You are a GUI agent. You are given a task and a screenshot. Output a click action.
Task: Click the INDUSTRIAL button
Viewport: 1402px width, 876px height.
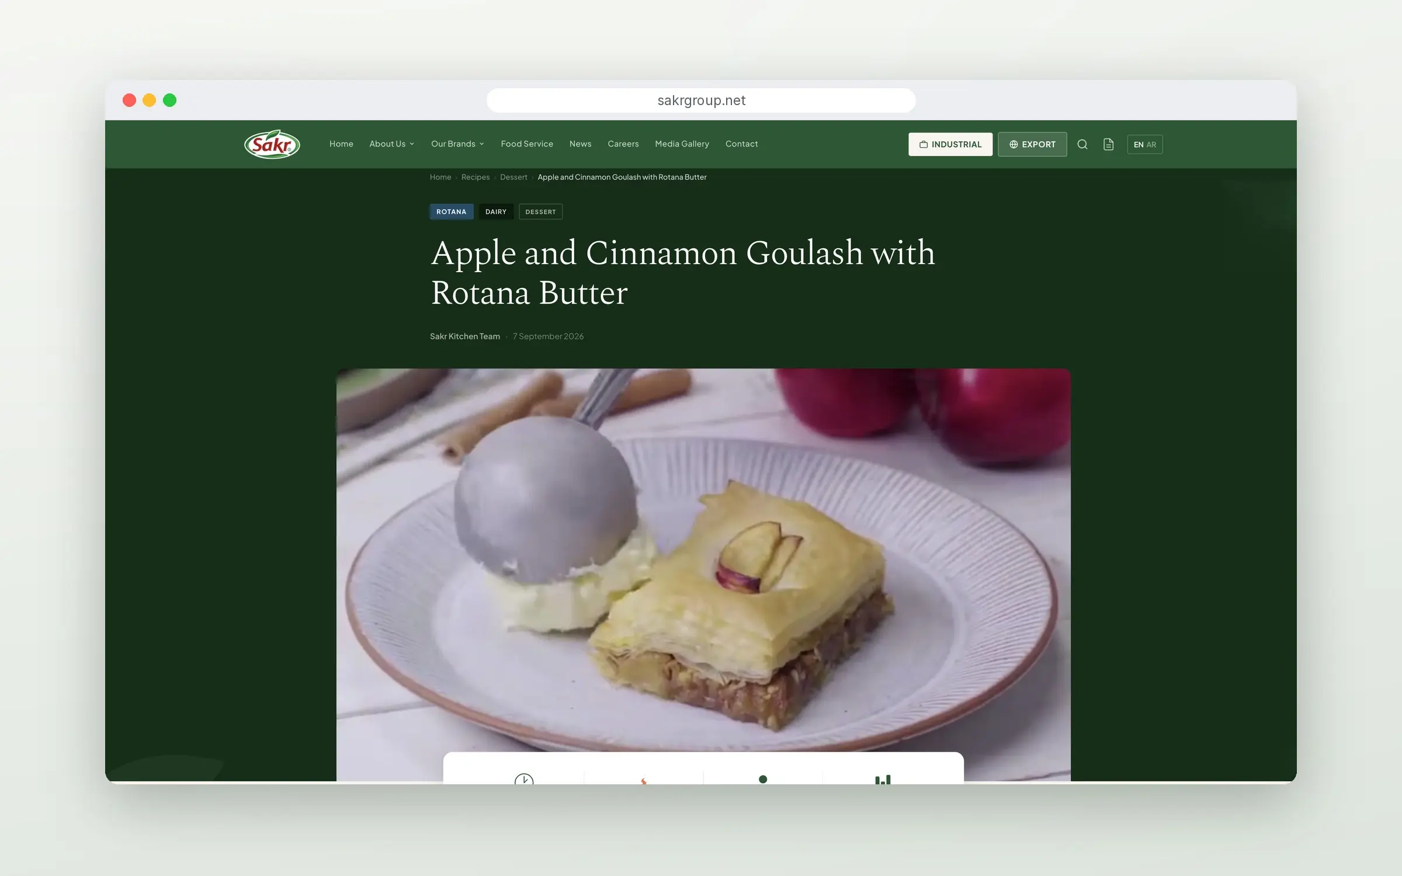[x=950, y=144]
